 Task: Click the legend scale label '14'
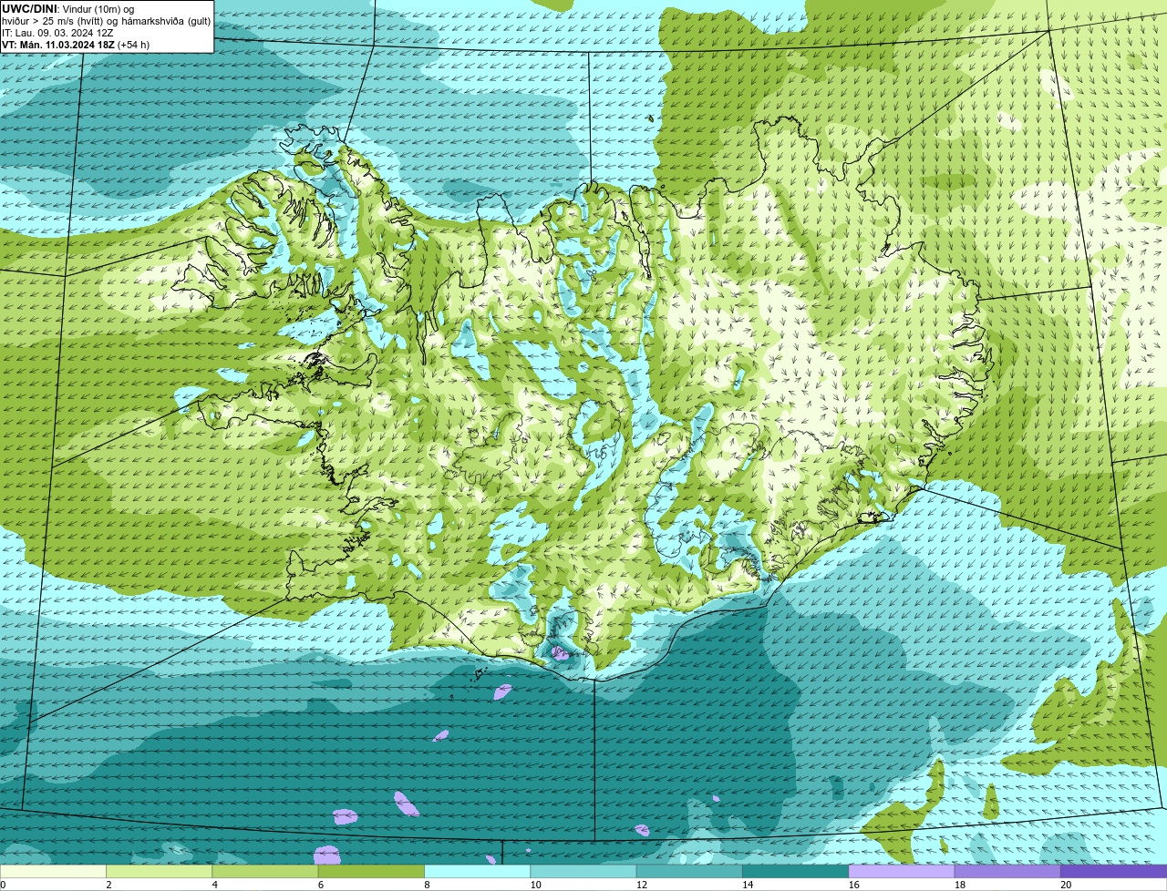click(x=748, y=885)
